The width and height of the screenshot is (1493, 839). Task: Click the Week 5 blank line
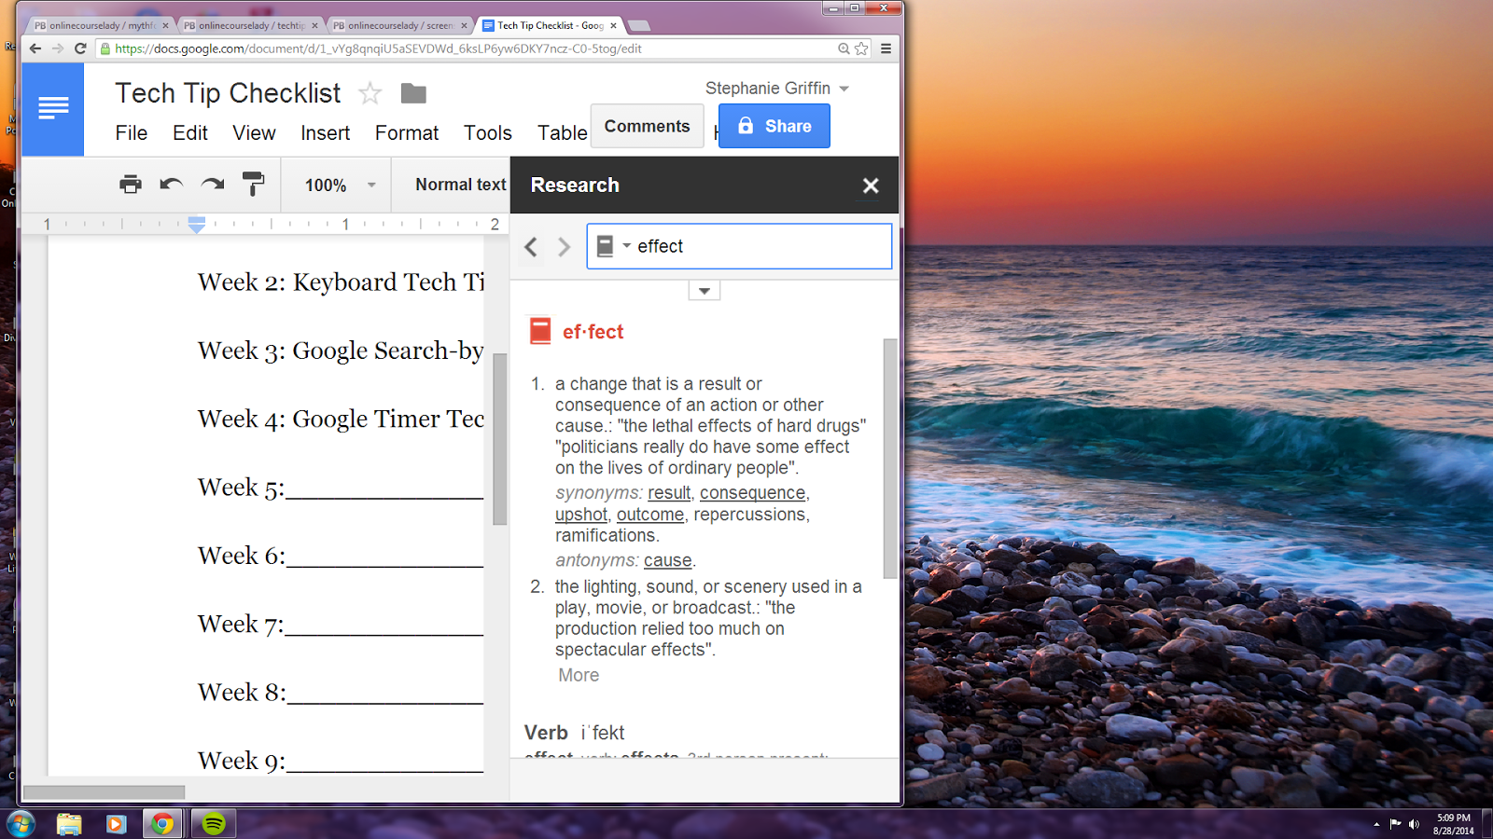tap(341, 488)
